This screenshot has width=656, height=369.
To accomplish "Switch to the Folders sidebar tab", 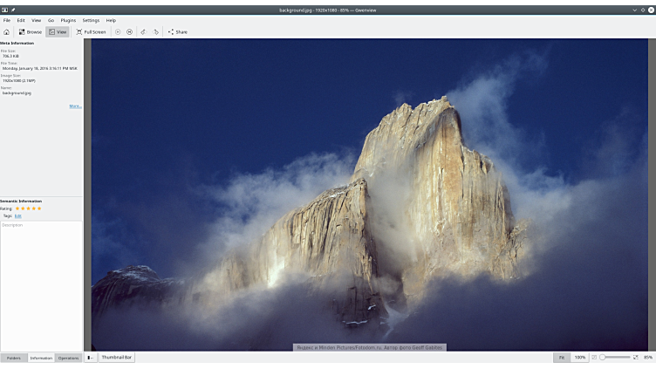I will (13, 358).
